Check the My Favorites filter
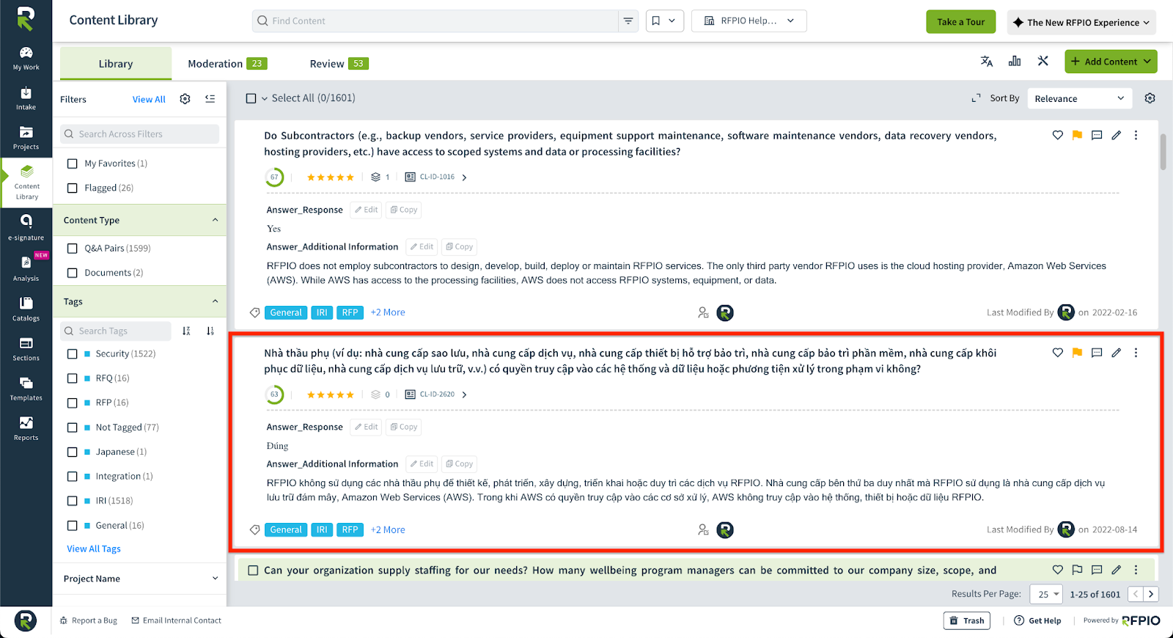Image resolution: width=1173 pixels, height=638 pixels. click(x=72, y=164)
